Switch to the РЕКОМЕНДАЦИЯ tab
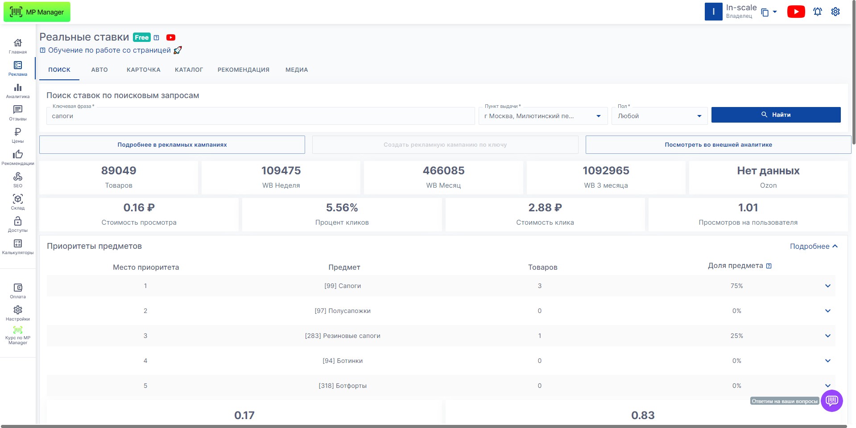 point(244,70)
